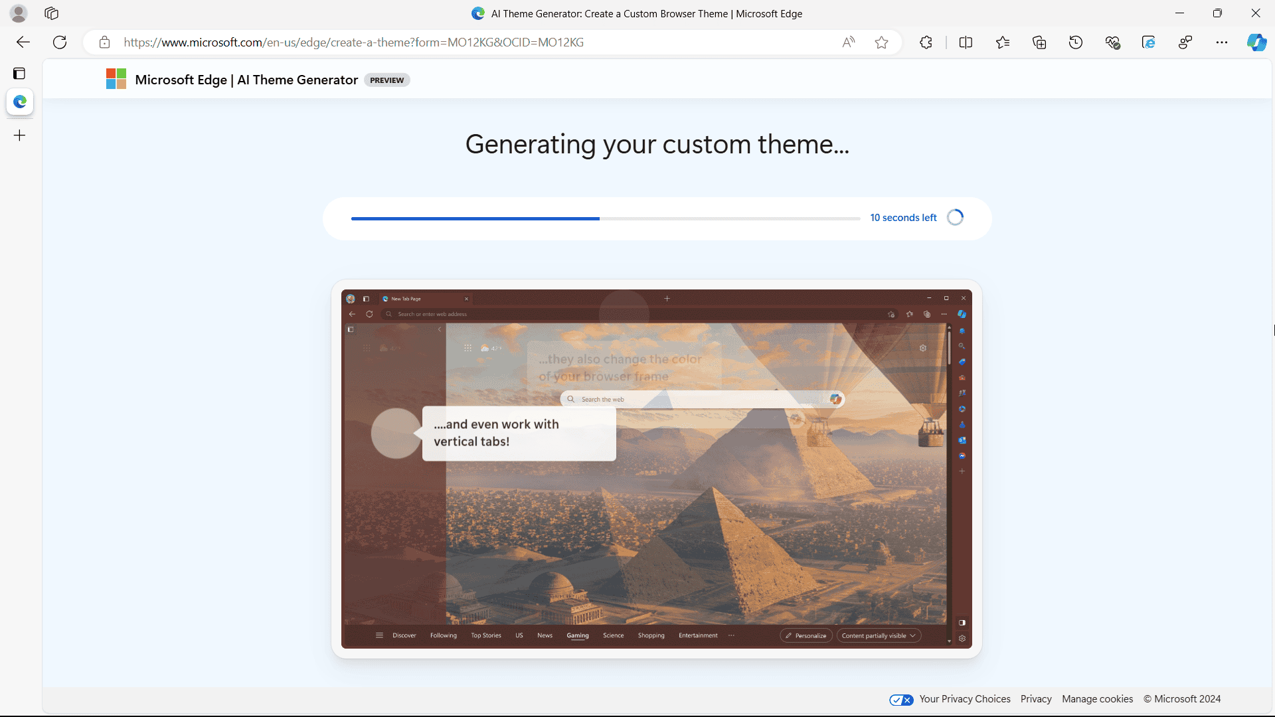Toggle the Your Privacy Choices opt-out control
This screenshot has width=1275, height=717.
901,699
